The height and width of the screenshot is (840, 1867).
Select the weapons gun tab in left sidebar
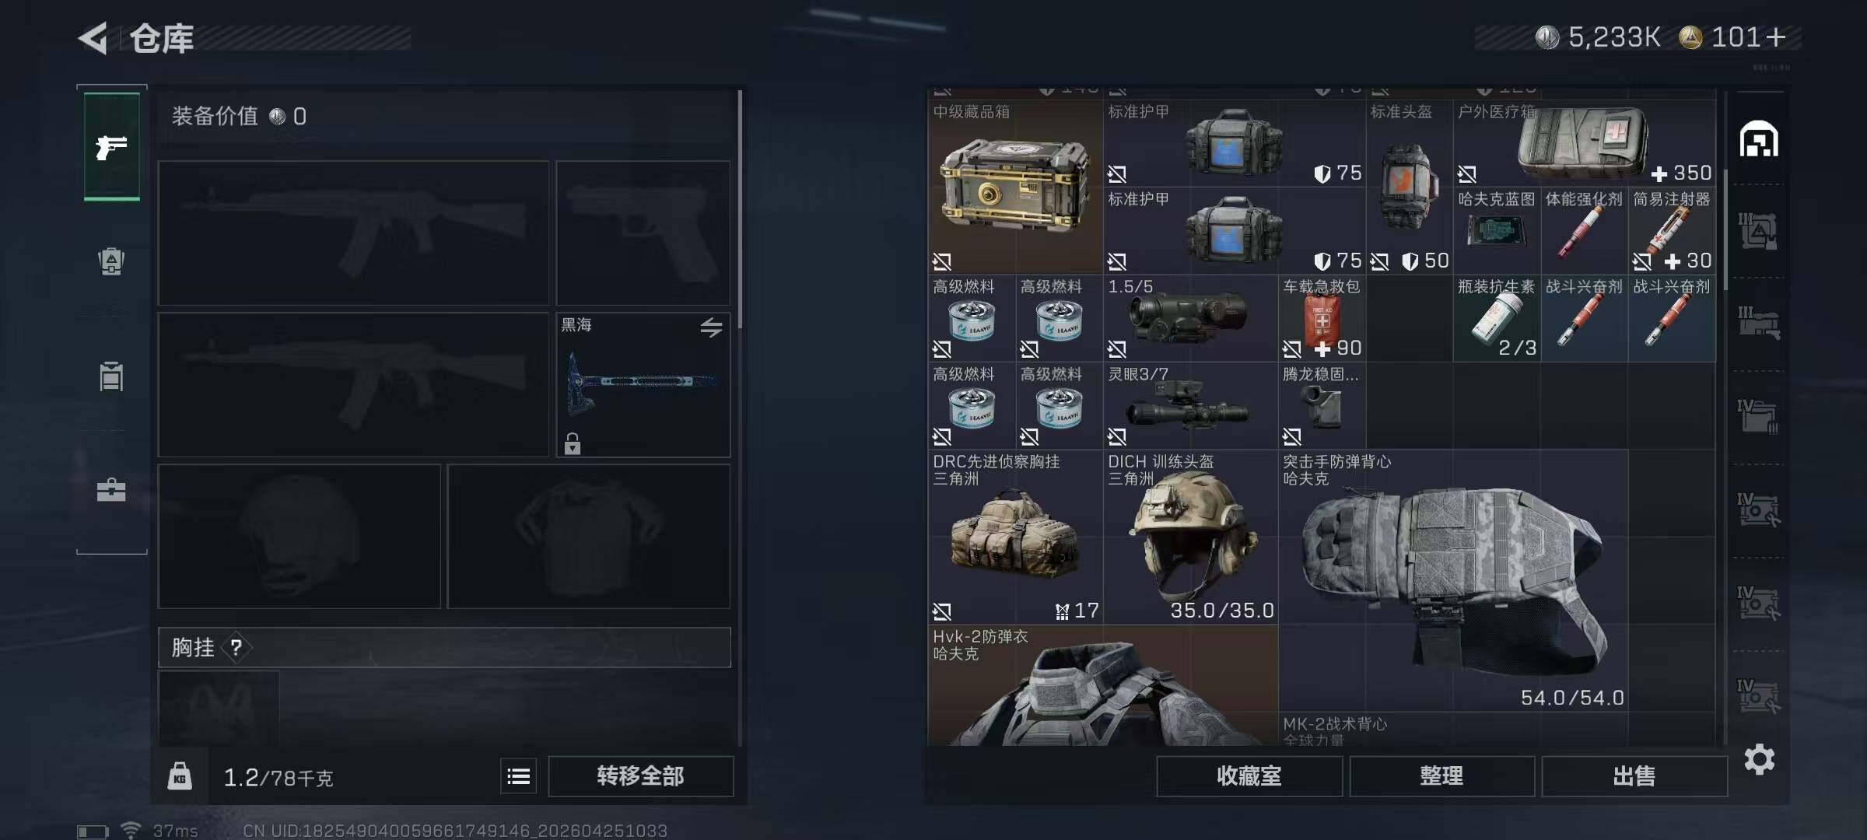coord(112,146)
